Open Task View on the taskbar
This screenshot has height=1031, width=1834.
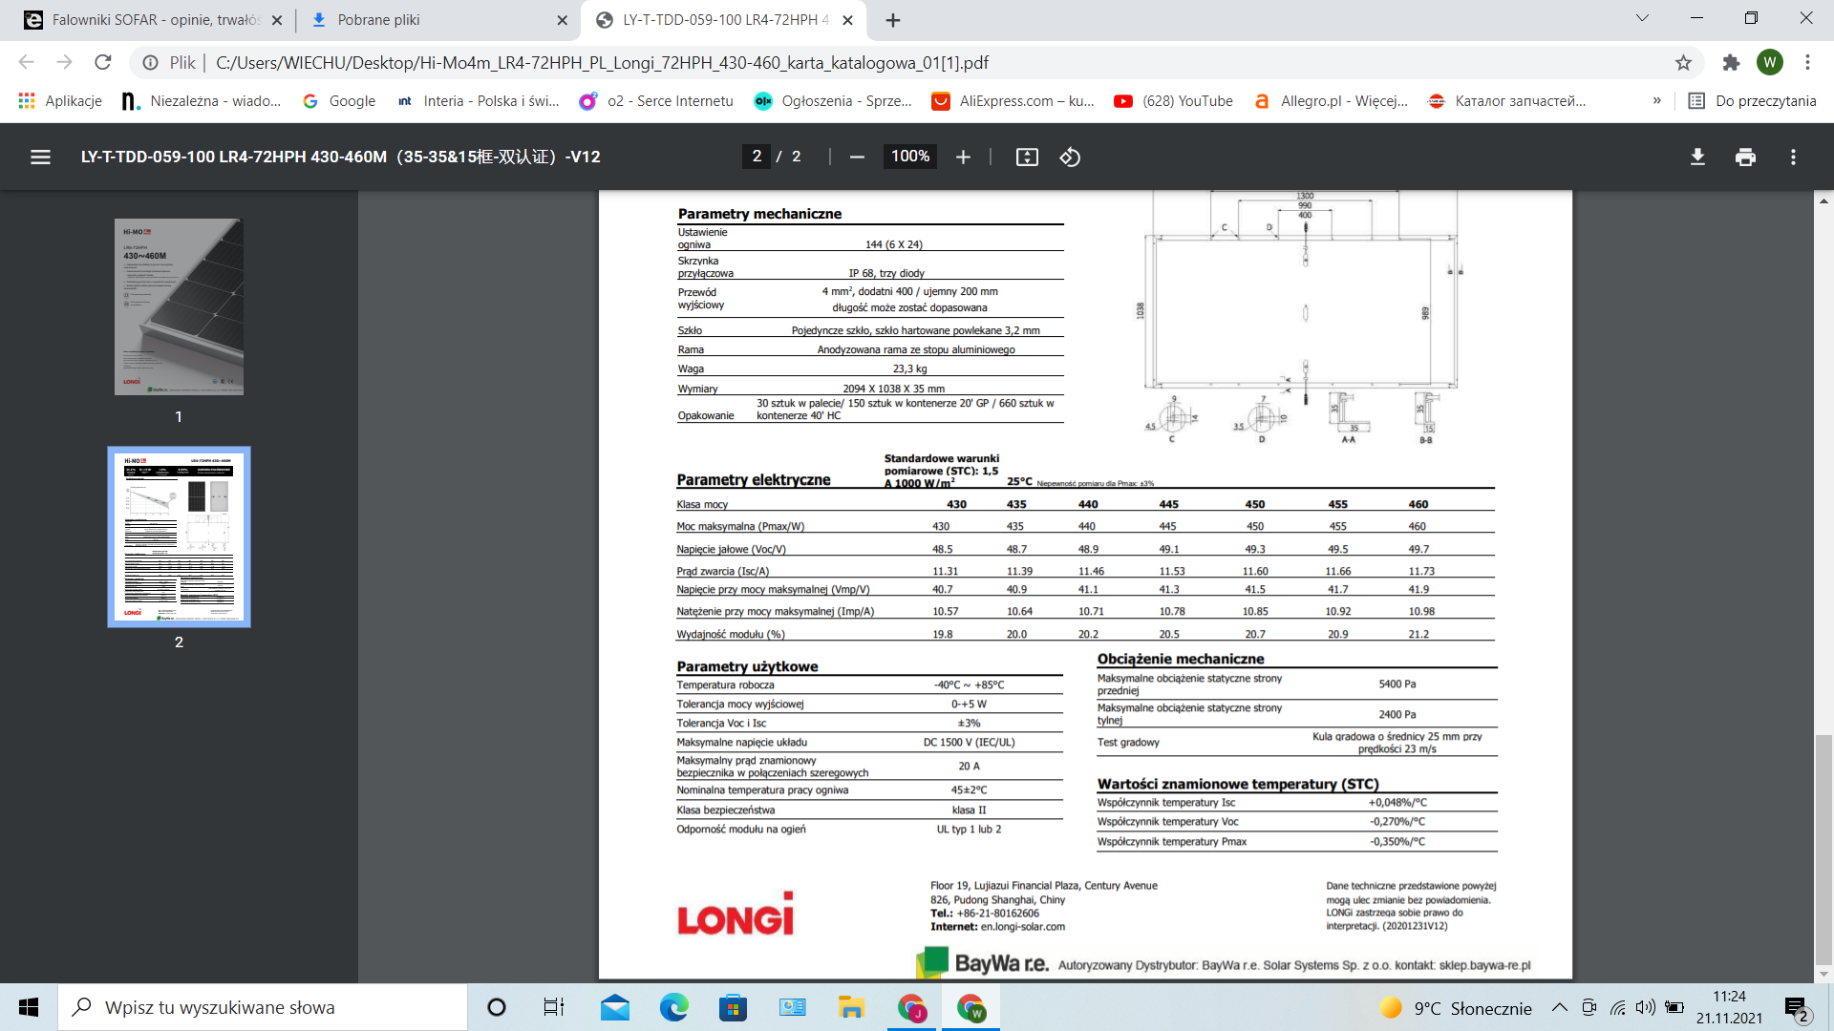coord(554,1007)
